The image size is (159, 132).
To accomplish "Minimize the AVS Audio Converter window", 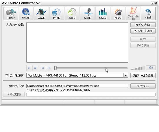I will [152, 3].
